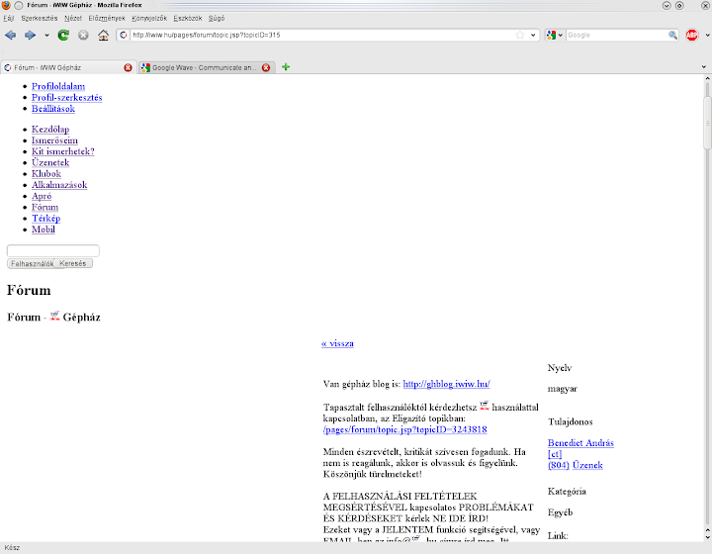Click the Firefox icon in the title bar
This screenshot has height=554, width=712.
point(6,5)
